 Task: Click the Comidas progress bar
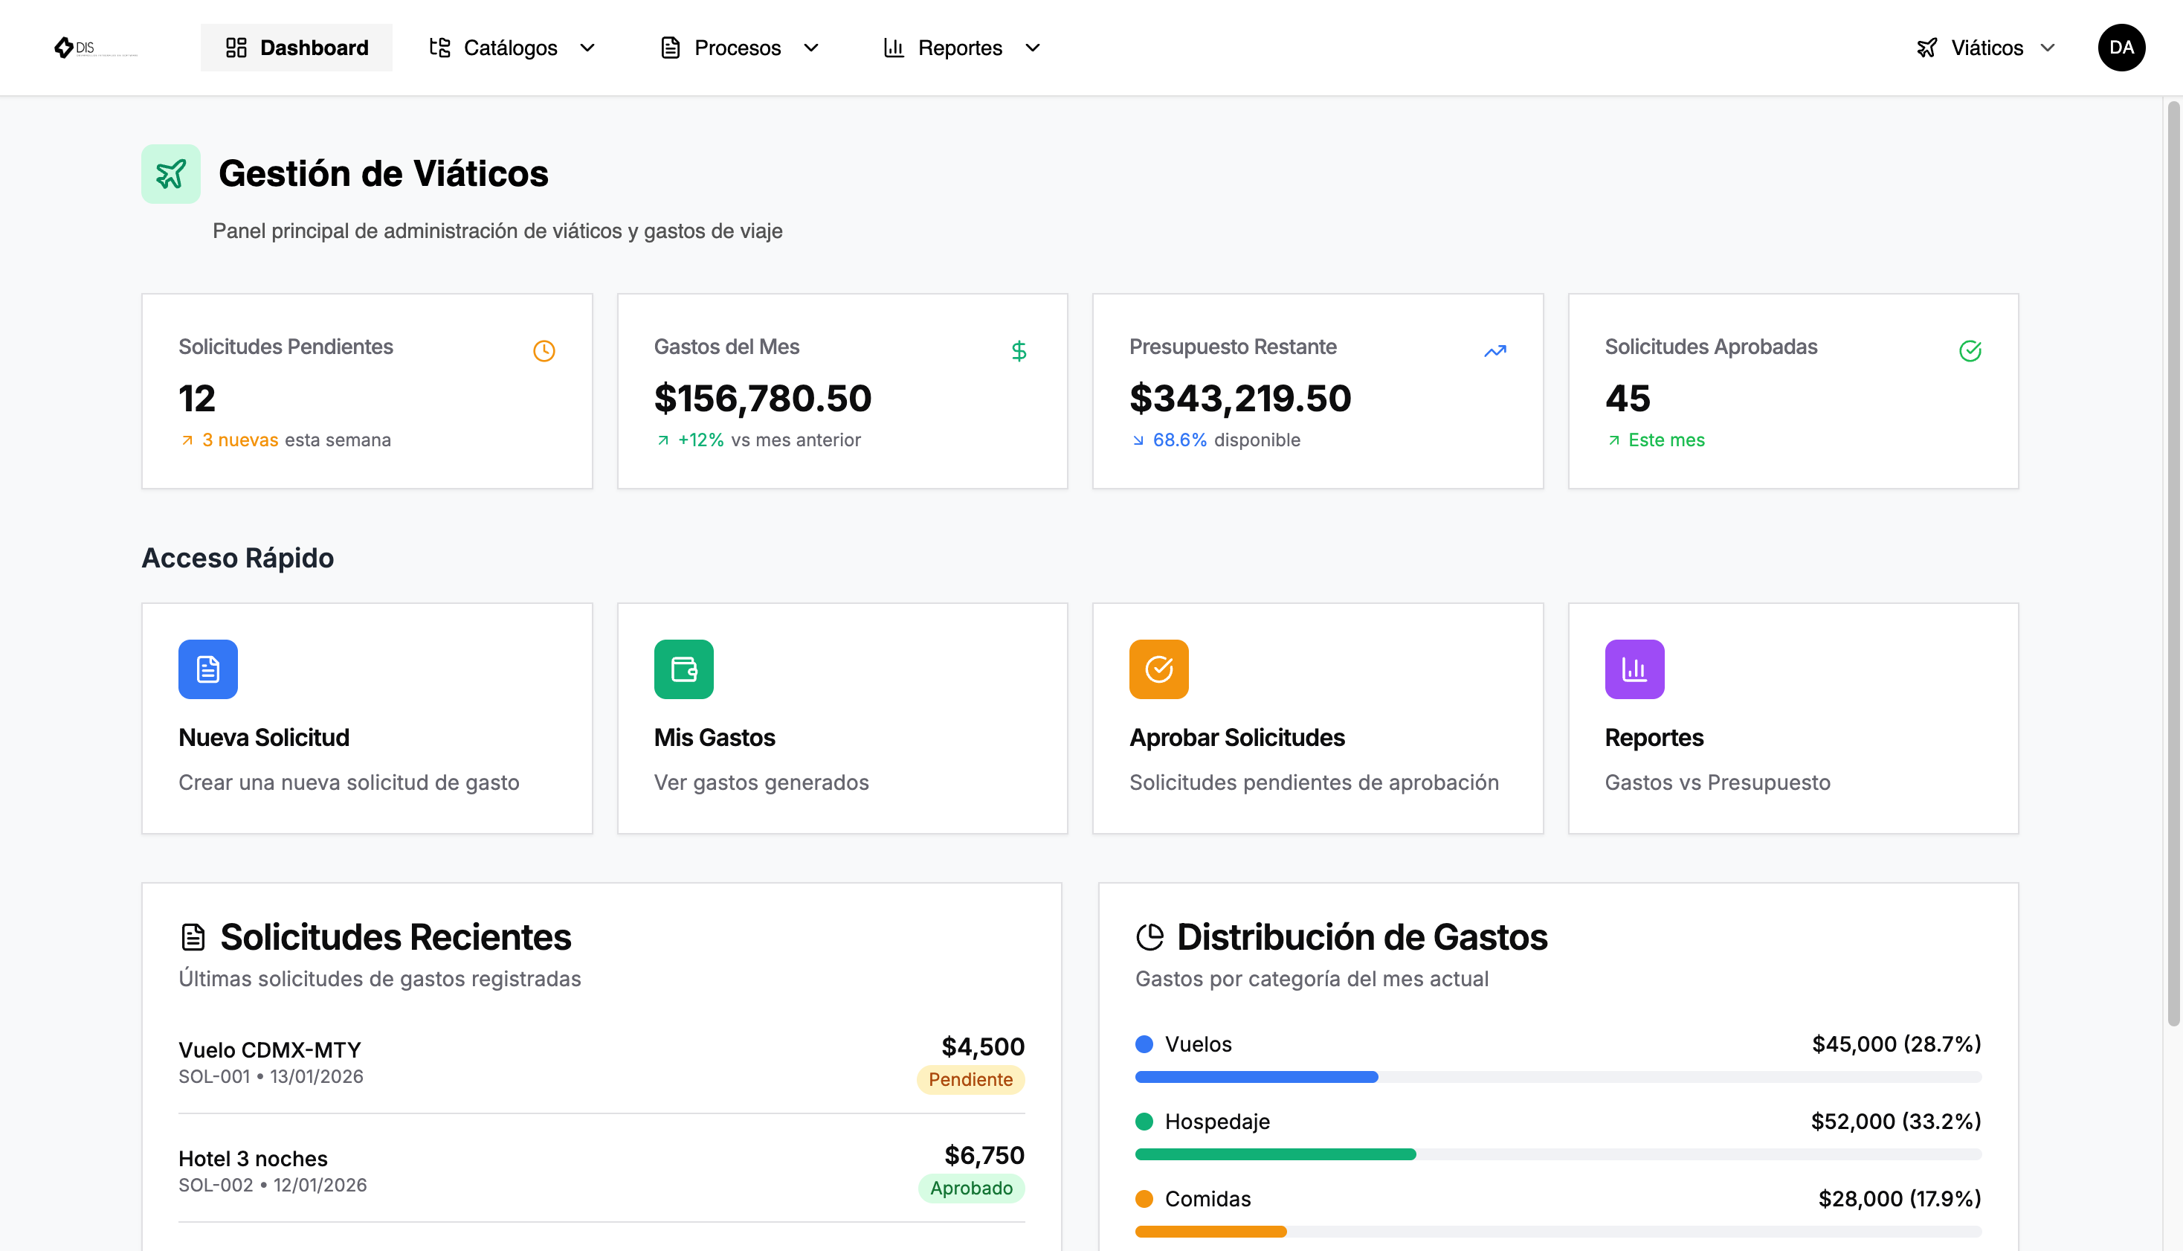[1558, 1231]
